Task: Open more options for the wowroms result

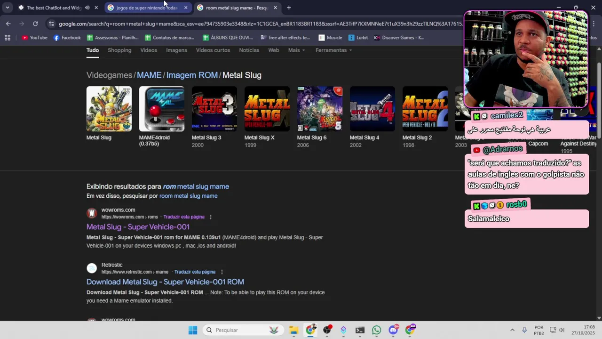Action: coord(211,217)
